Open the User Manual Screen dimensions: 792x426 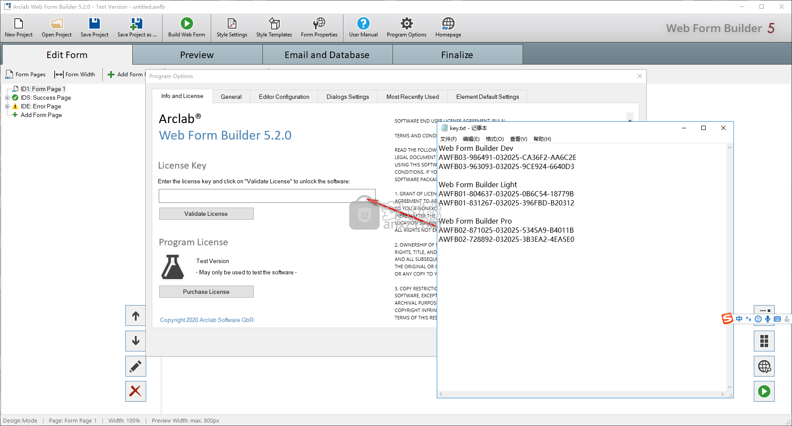coord(363,28)
